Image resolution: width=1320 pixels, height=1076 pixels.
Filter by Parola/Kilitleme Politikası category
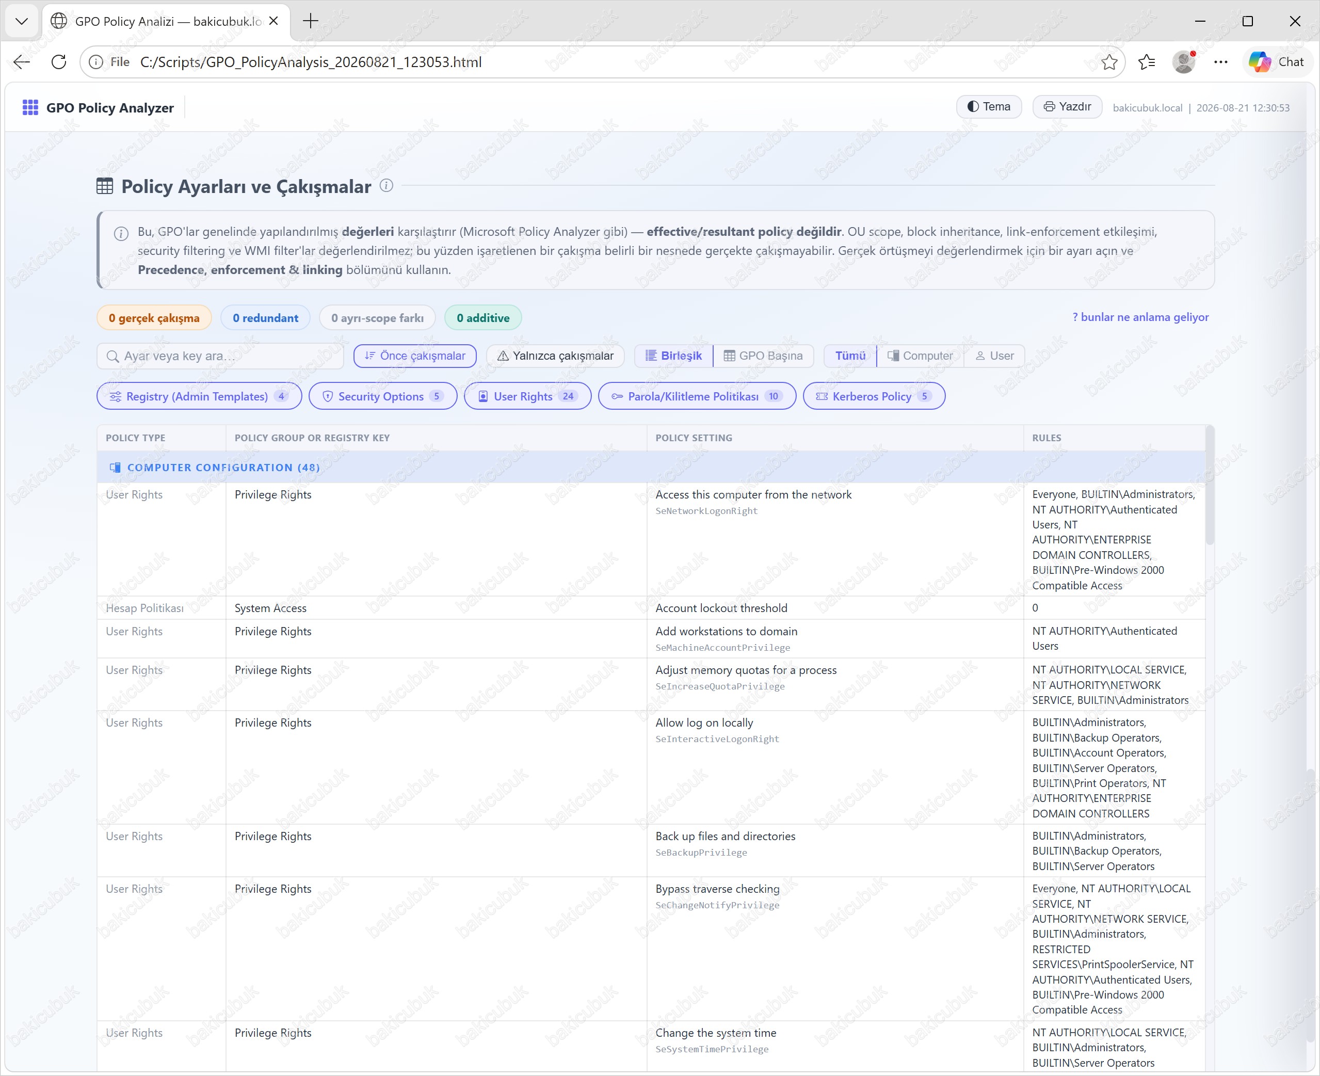[x=697, y=396]
